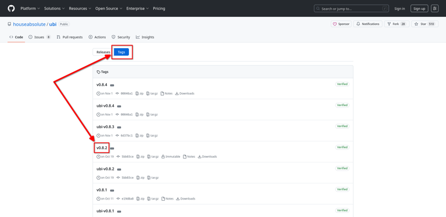The width and height of the screenshot is (446, 217).
Task: Open tag v0.8.4
Action: [x=102, y=85]
